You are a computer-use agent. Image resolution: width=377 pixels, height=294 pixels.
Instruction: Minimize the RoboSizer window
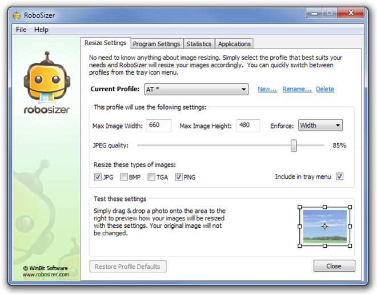point(314,13)
